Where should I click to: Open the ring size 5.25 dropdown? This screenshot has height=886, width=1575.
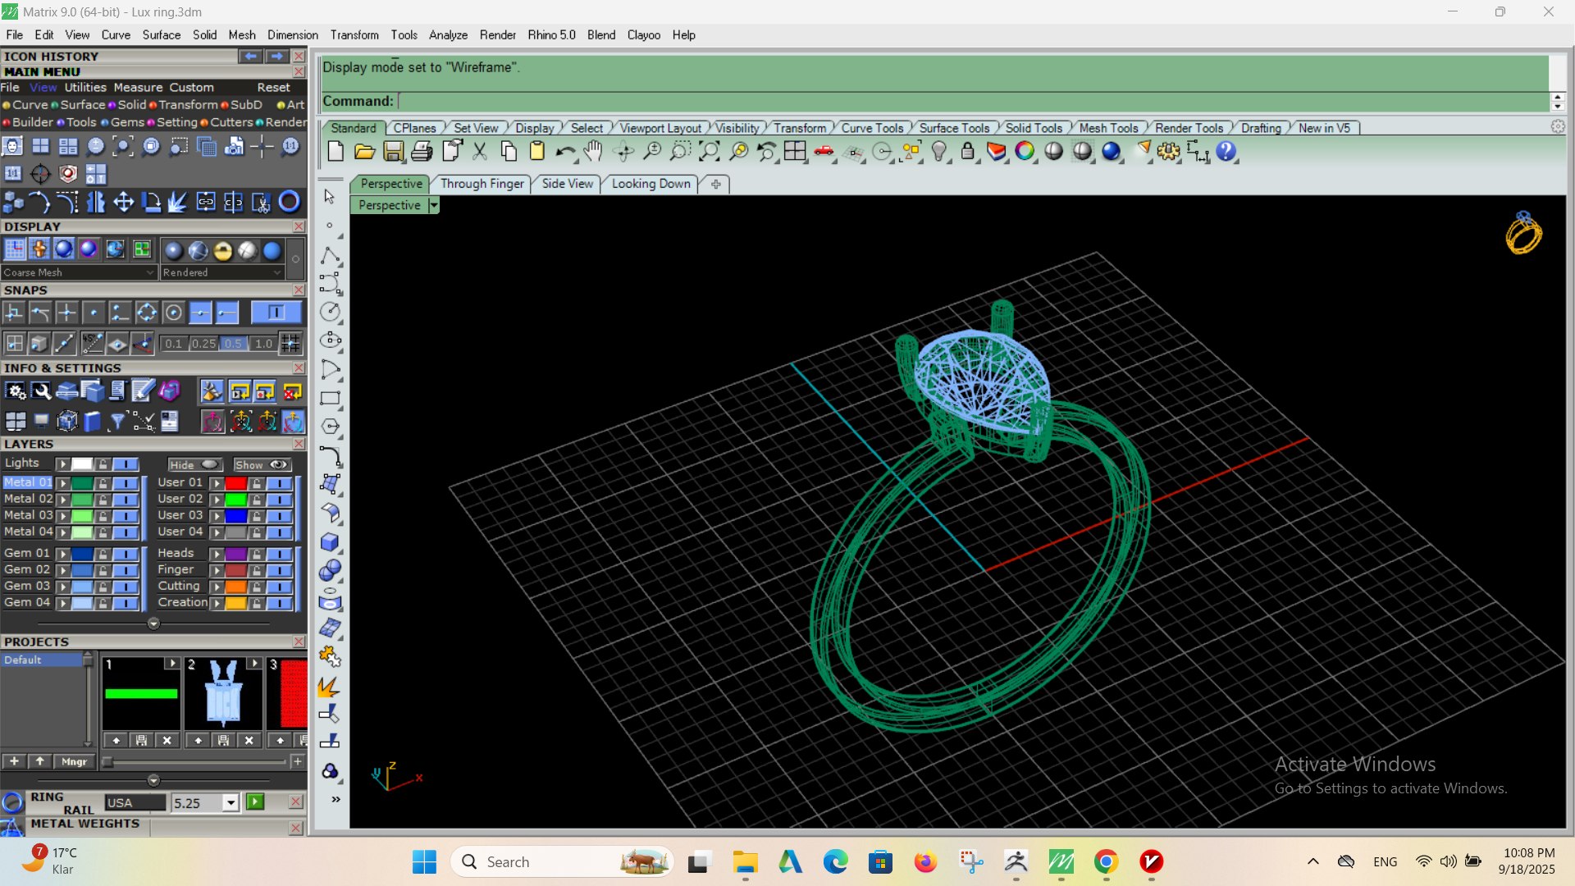coord(231,803)
